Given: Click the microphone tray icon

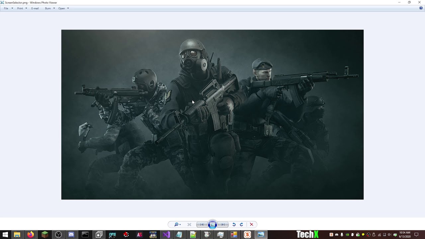Looking at the screenshot, I should point(342,235).
